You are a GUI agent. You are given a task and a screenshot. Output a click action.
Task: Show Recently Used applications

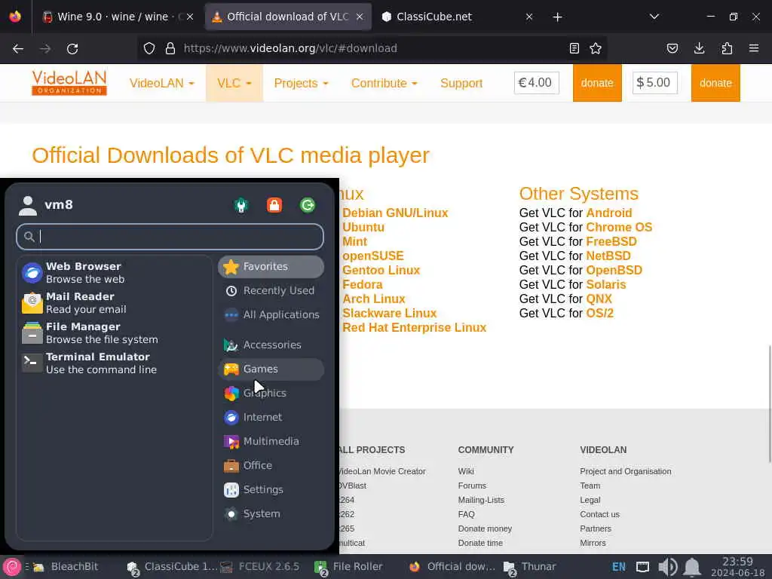pos(271,290)
